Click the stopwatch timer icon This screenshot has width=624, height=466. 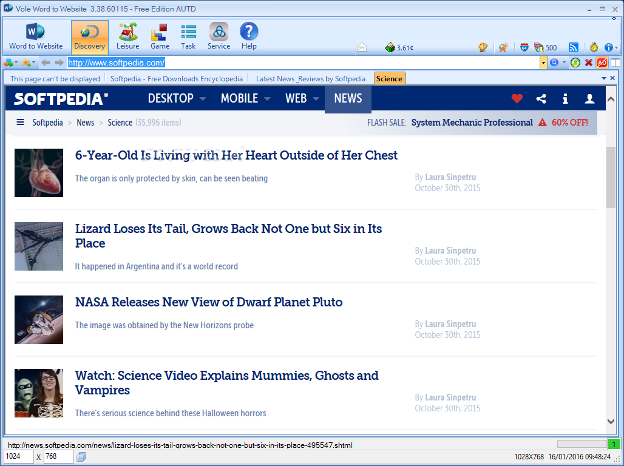[x=594, y=48]
